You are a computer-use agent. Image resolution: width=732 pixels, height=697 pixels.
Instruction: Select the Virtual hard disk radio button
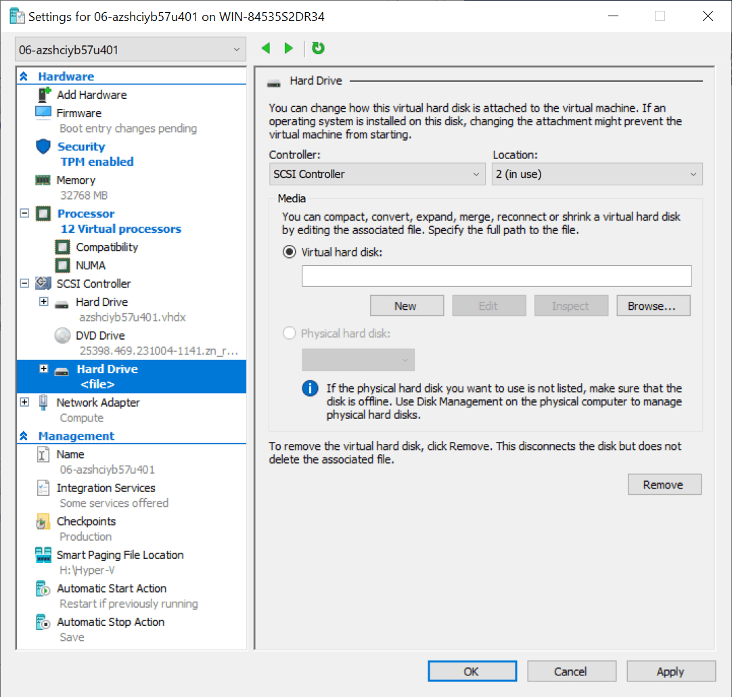[290, 252]
